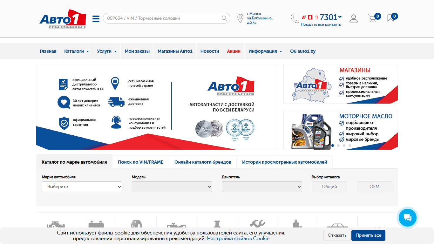Viewport: 434px width, 244px height.
Task: Open the Настройка файлов Cookie link
Action: [x=238, y=239]
